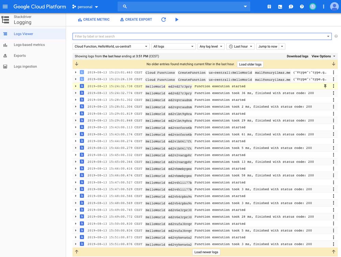
Task: Click the refresh logs icon
Action: click(163, 19)
